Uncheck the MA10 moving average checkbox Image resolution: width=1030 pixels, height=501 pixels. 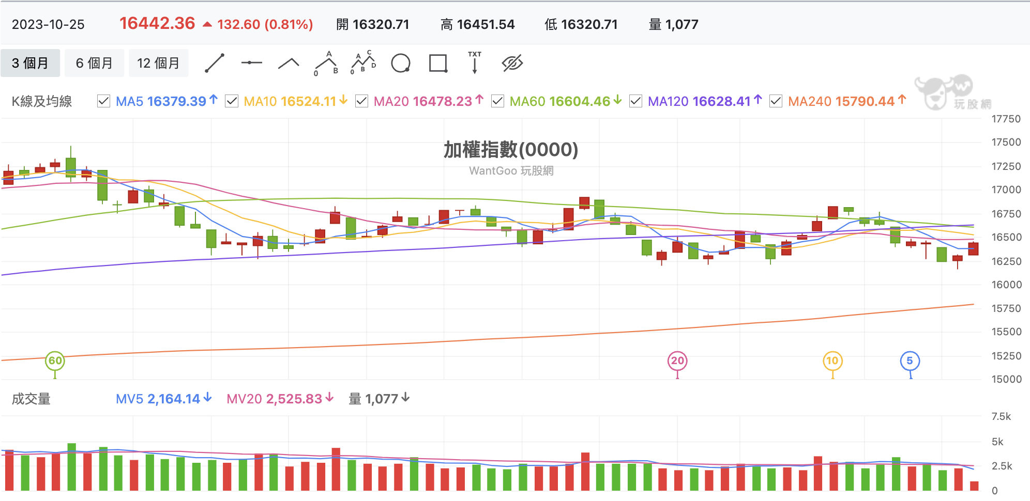232,101
